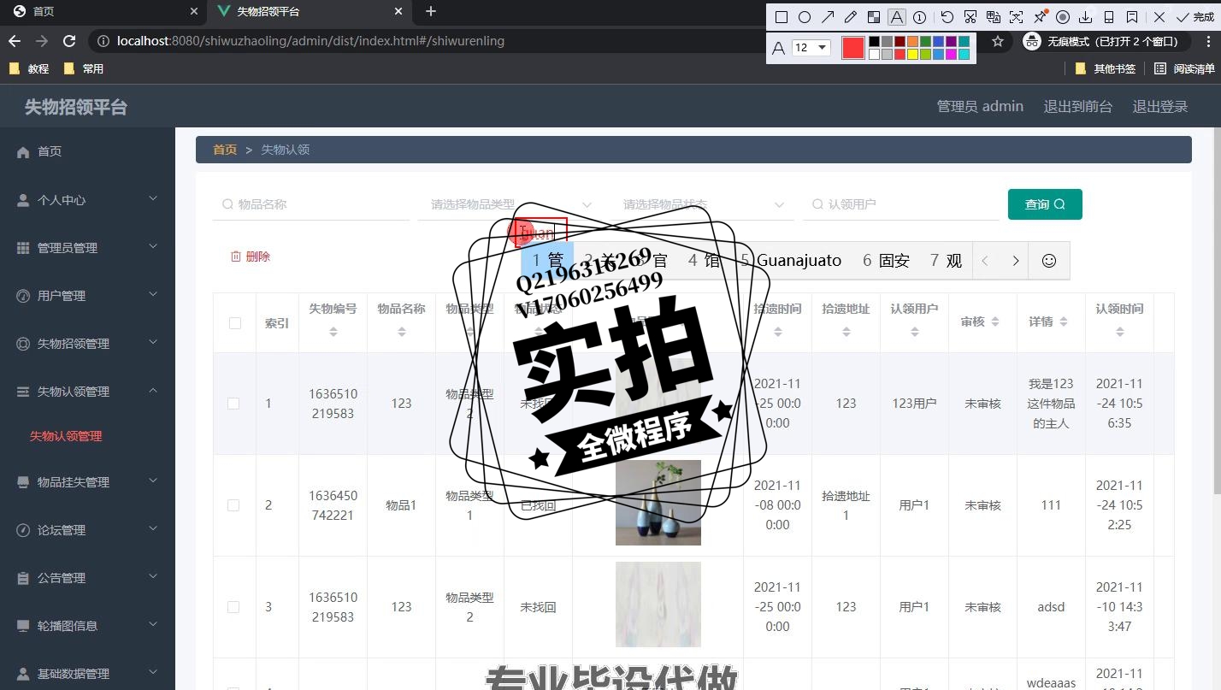Open the 轮播图信息 sidebar menu
Image resolution: width=1221 pixels, height=690 pixels.
coord(87,625)
